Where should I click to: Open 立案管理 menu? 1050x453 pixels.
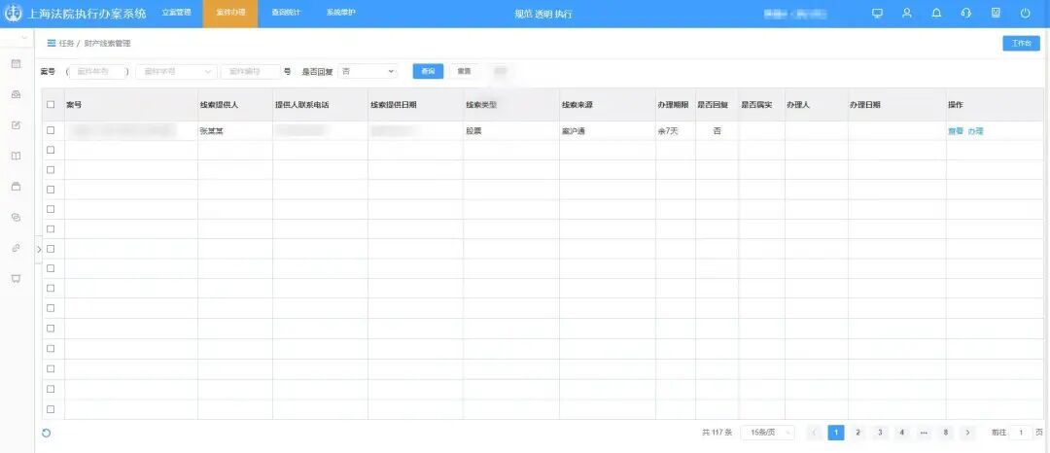click(176, 14)
